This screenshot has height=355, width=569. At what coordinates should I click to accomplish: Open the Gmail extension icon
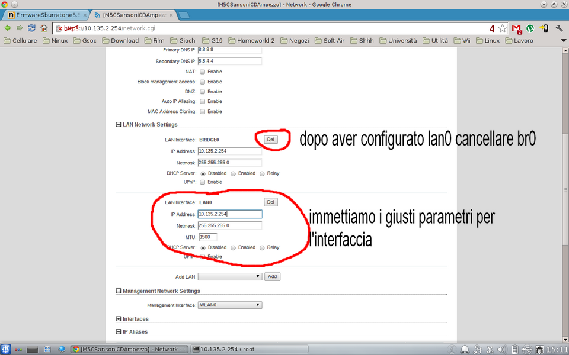516,28
